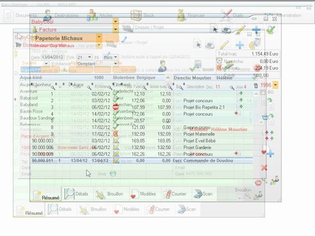Open the Outils menu

[x=232, y=15]
